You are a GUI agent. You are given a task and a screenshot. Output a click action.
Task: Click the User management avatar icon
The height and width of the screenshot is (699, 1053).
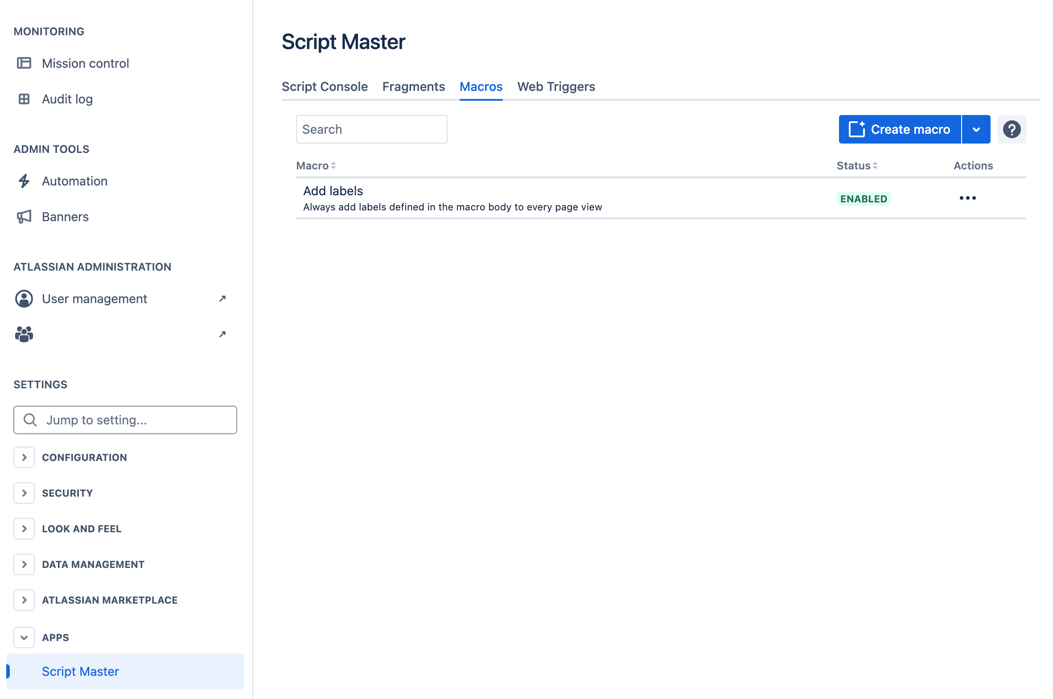pyautogui.click(x=24, y=299)
